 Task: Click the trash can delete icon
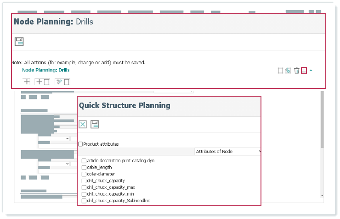296,71
